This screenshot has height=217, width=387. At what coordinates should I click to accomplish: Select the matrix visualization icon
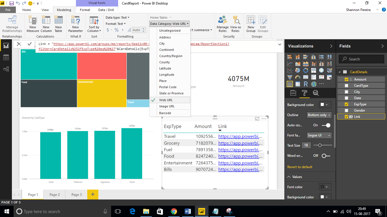click(298, 84)
